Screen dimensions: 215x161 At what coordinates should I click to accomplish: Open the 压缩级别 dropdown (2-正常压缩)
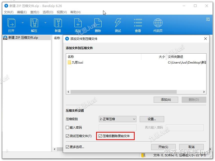point(117,119)
